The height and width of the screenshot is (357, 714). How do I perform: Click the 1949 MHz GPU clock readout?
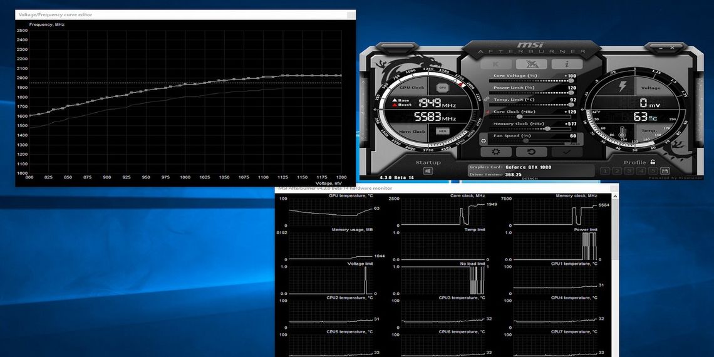click(x=437, y=103)
